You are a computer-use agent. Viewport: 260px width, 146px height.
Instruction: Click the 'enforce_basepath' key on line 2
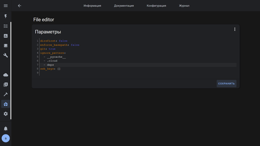coord(54,45)
